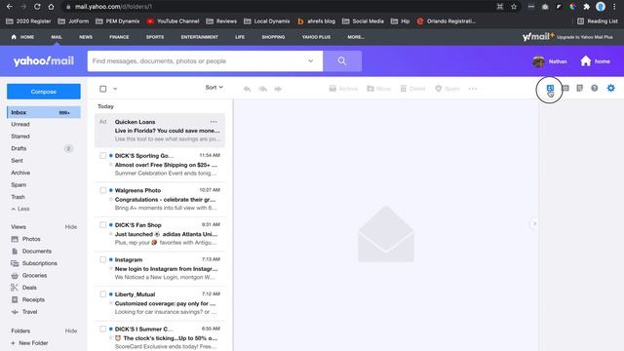Hide the Folders section

click(x=71, y=331)
